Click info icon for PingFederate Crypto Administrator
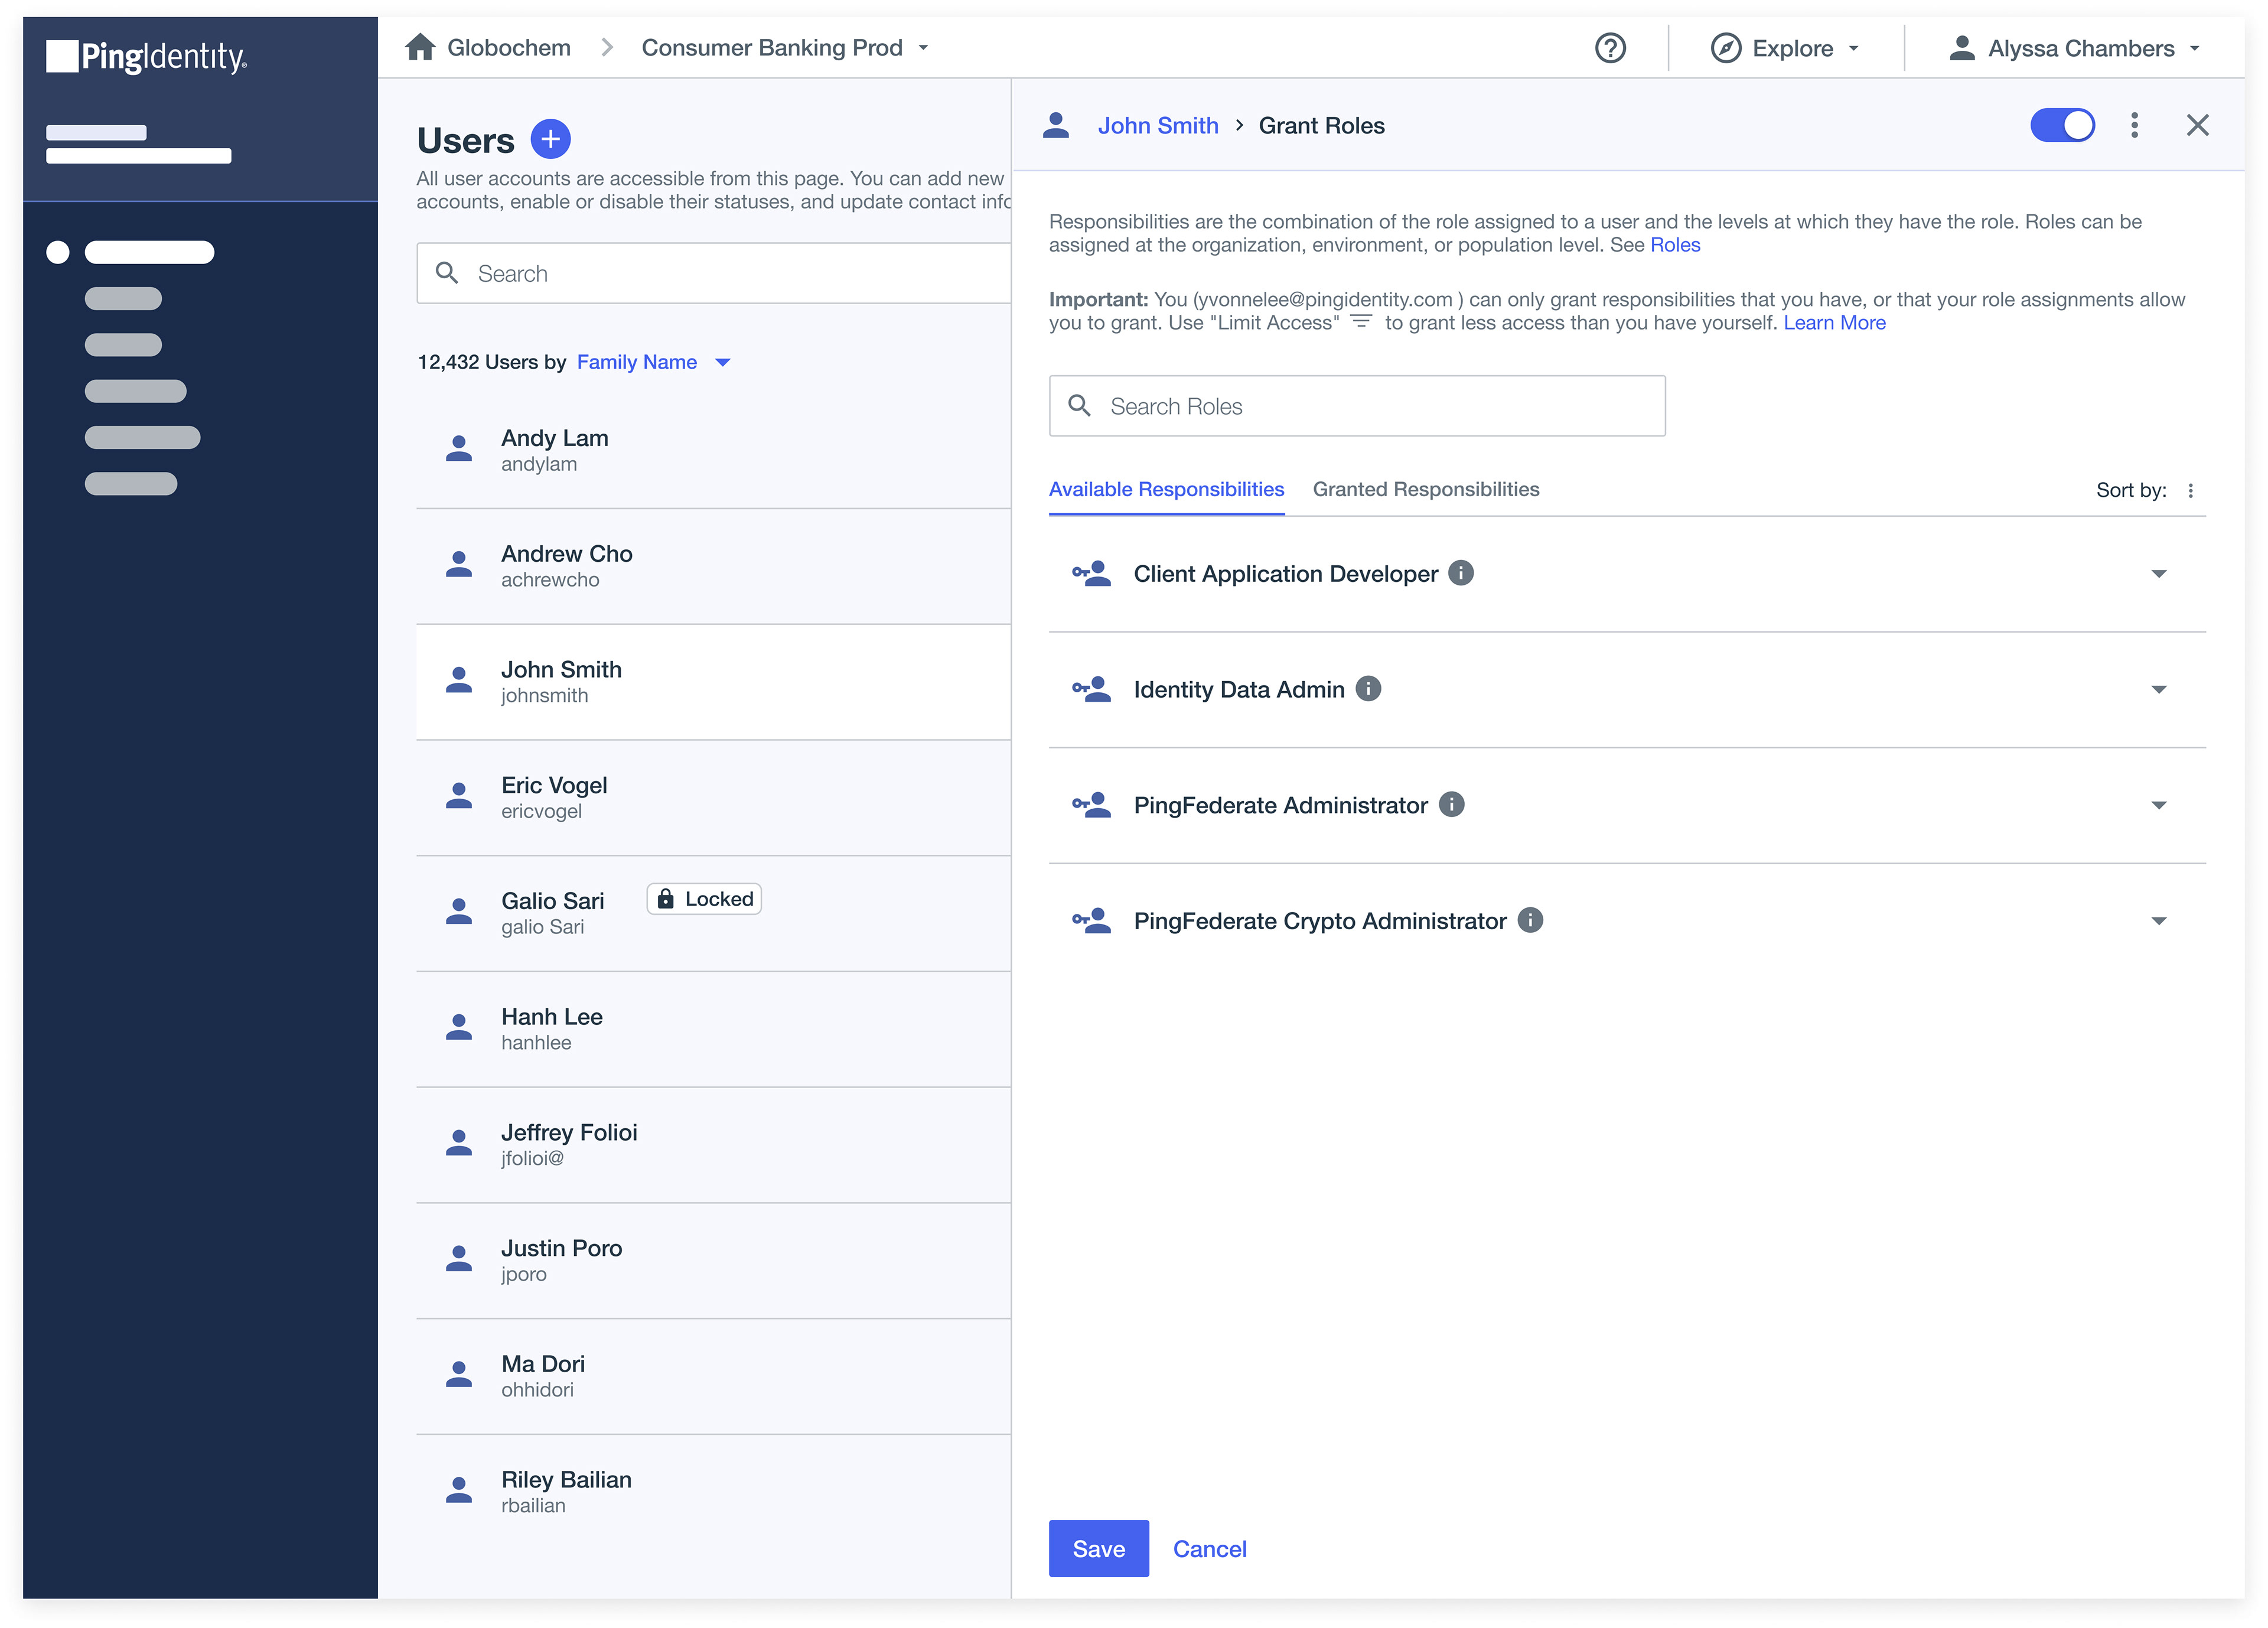The image size is (2268, 1628). [1530, 920]
